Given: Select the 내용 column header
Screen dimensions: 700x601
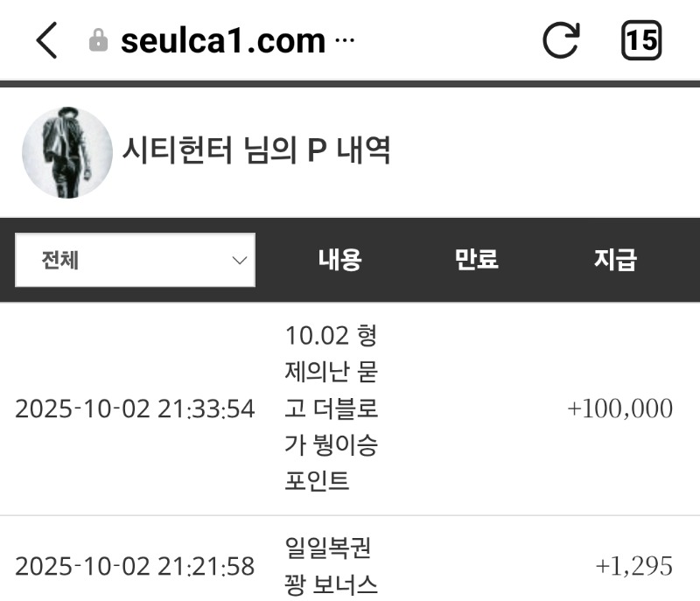Looking at the screenshot, I should point(339,260).
